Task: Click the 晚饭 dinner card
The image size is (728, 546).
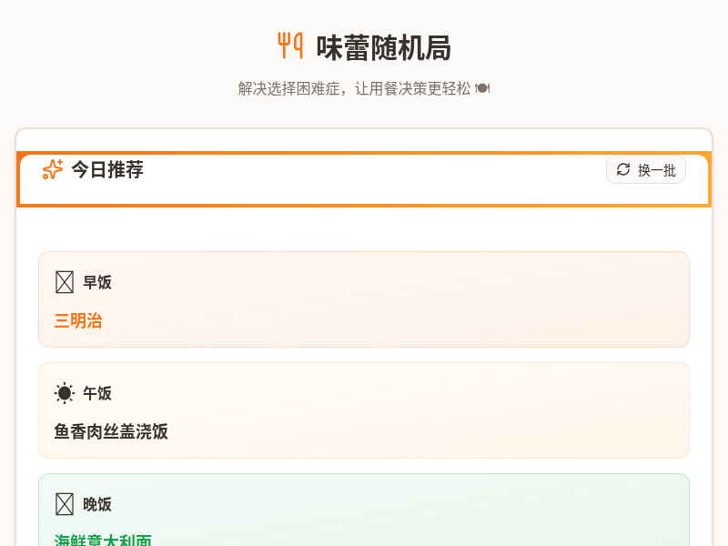Action: point(364,510)
